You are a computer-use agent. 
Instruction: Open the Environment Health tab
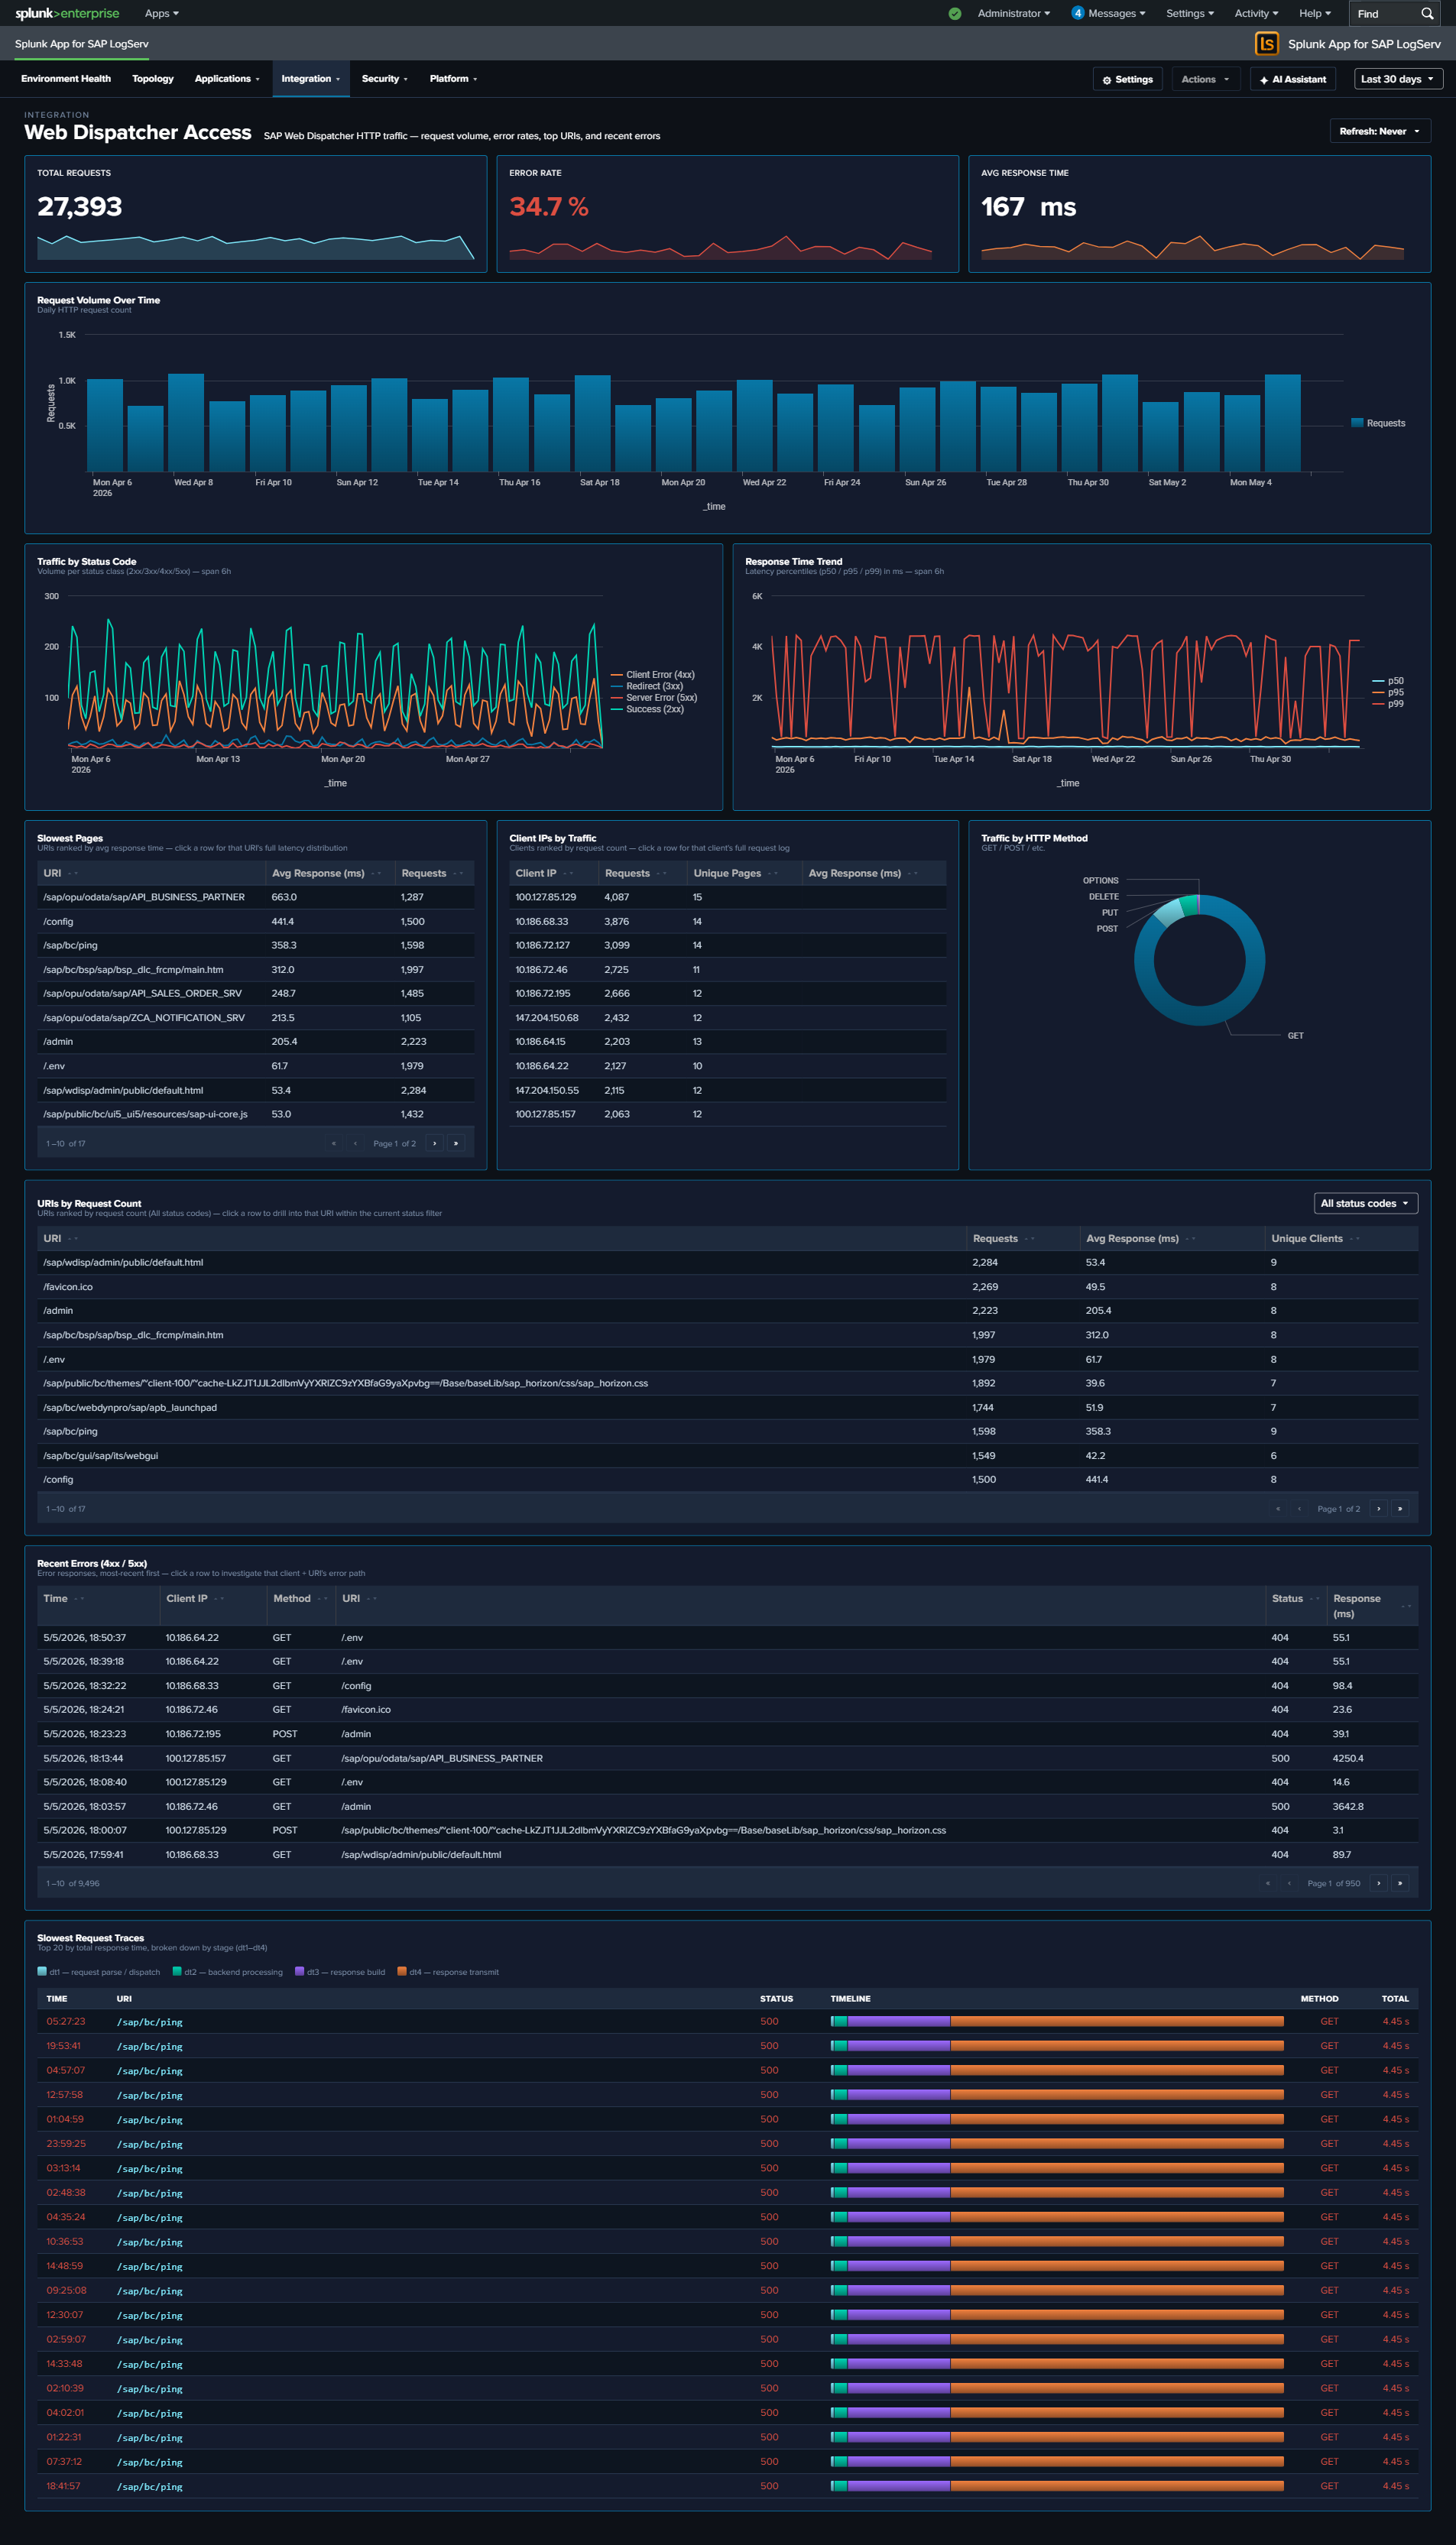(x=66, y=78)
